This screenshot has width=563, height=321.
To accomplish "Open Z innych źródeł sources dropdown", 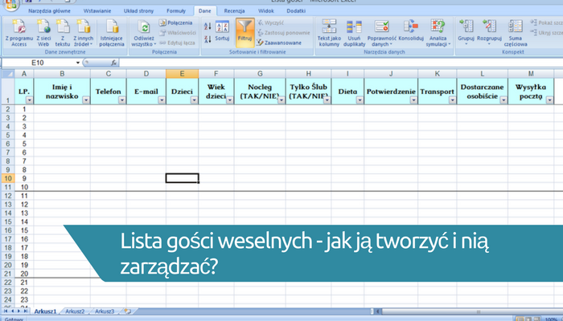I will click(84, 33).
